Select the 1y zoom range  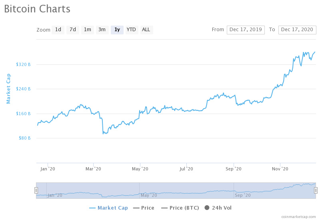tap(117, 30)
